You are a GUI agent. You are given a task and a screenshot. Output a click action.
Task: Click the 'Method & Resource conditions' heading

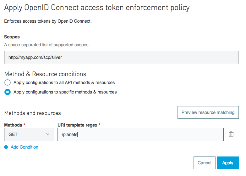click(45, 74)
